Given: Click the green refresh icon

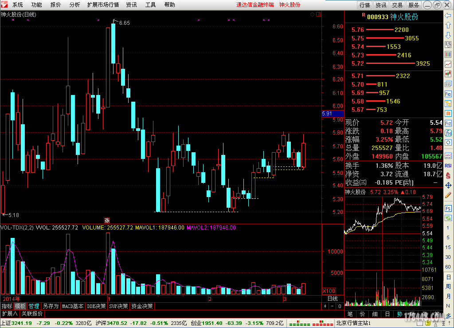Looking at the screenshot, I should (448, 218).
